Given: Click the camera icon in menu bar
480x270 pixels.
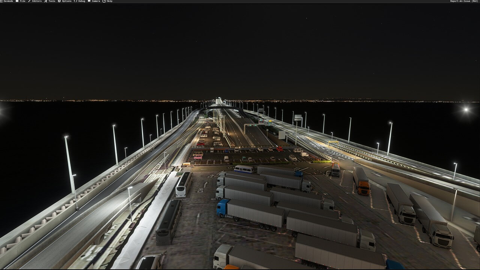Looking at the screenshot, I should 89,1.
